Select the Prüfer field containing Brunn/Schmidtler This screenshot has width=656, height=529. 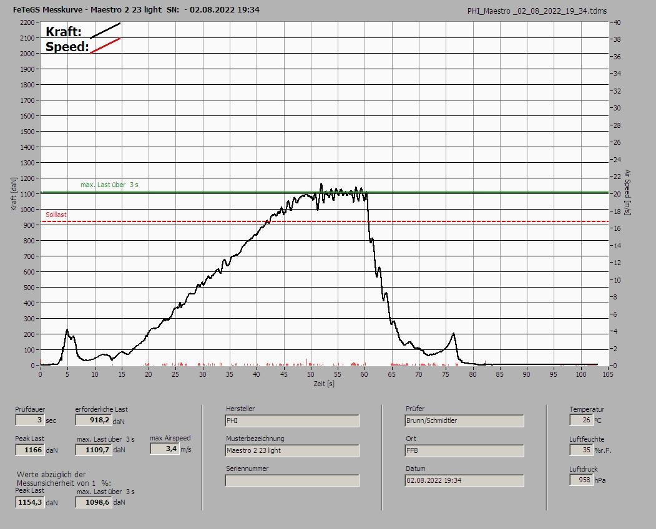point(464,420)
